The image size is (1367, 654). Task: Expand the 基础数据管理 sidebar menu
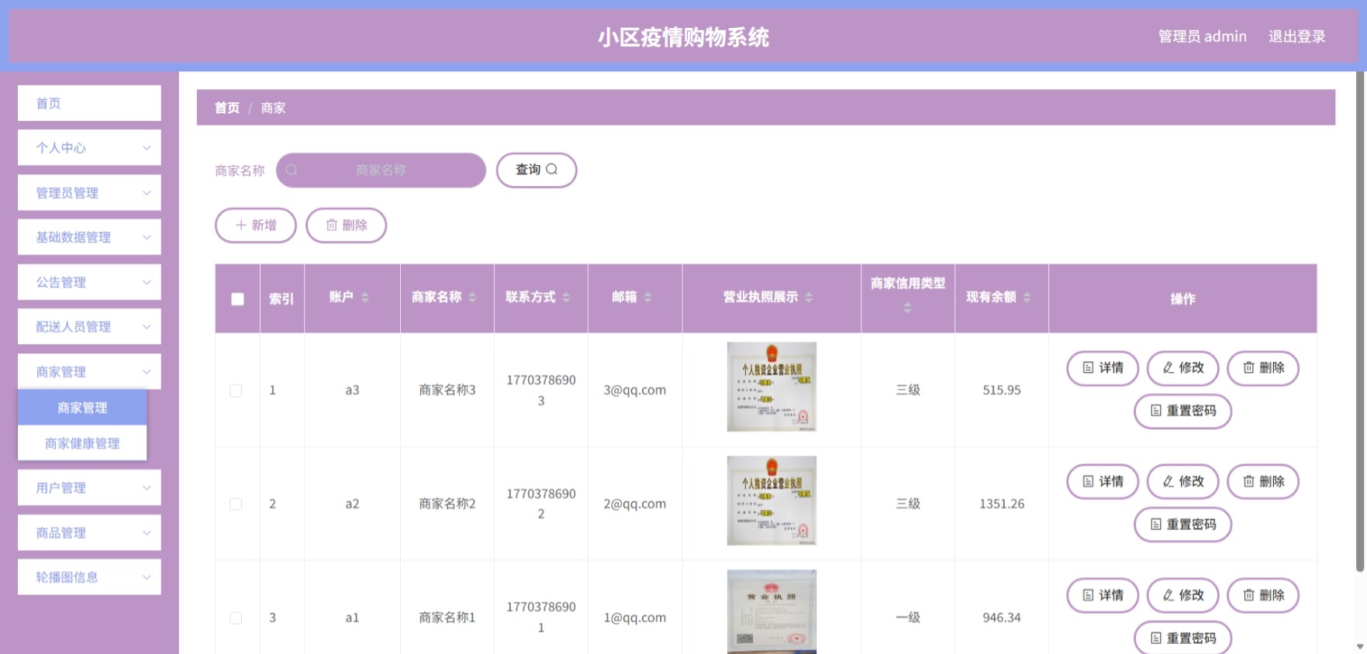click(89, 237)
